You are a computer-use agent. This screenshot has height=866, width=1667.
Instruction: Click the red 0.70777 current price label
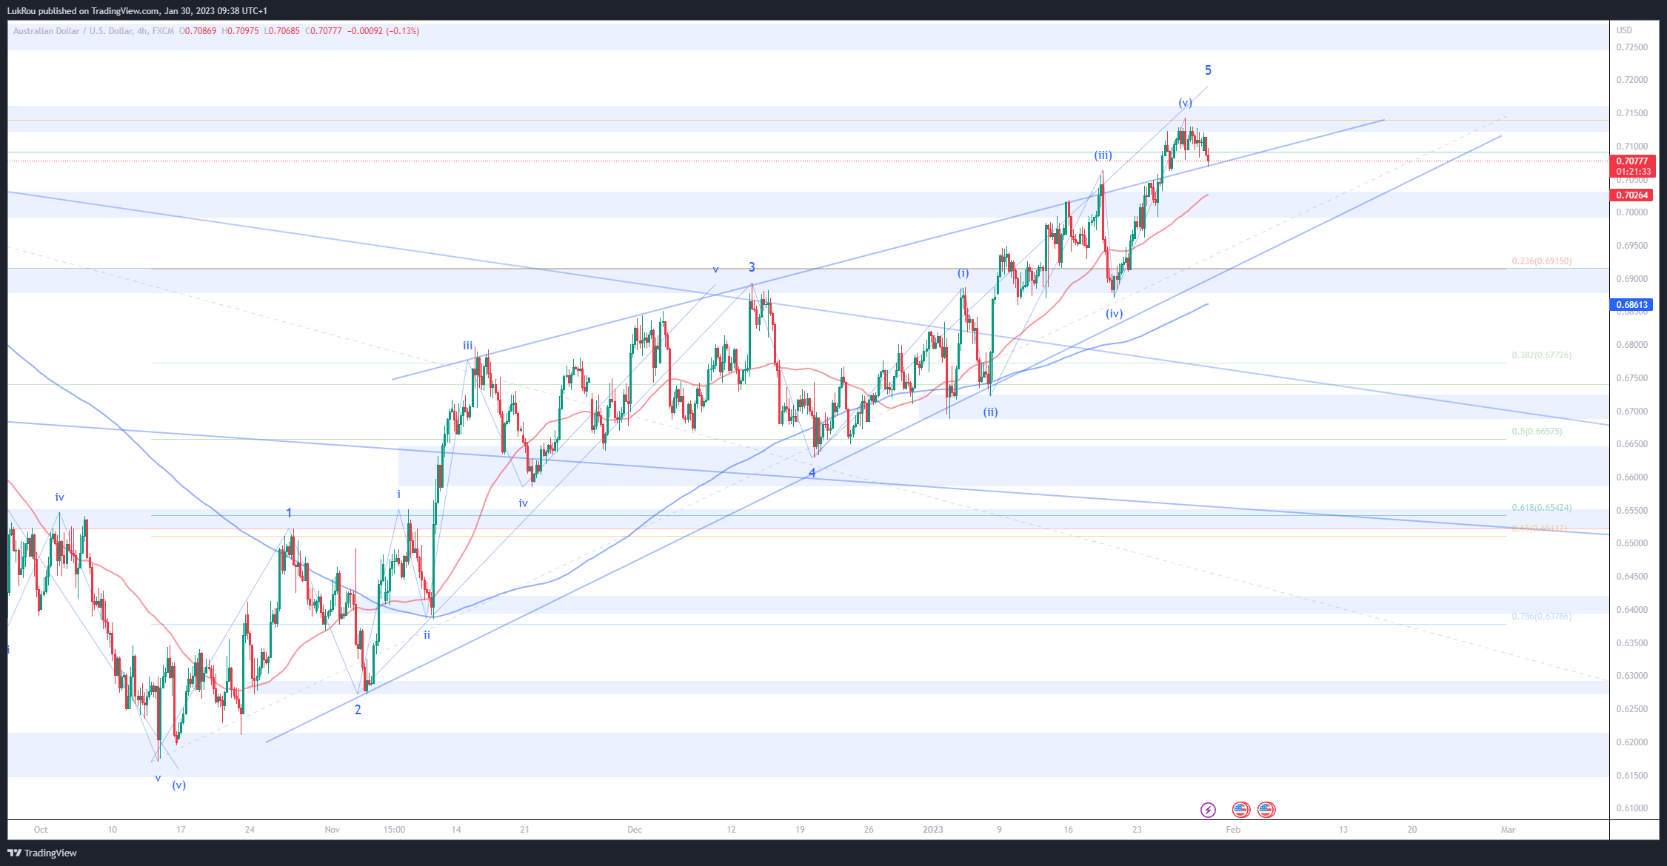tap(1632, 161)
